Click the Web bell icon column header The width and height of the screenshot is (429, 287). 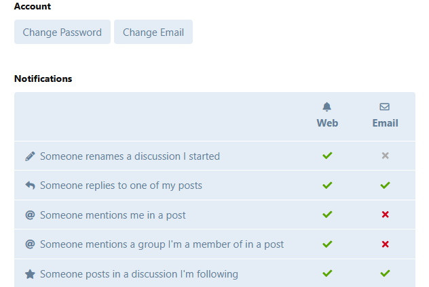[x=327, y=115]
